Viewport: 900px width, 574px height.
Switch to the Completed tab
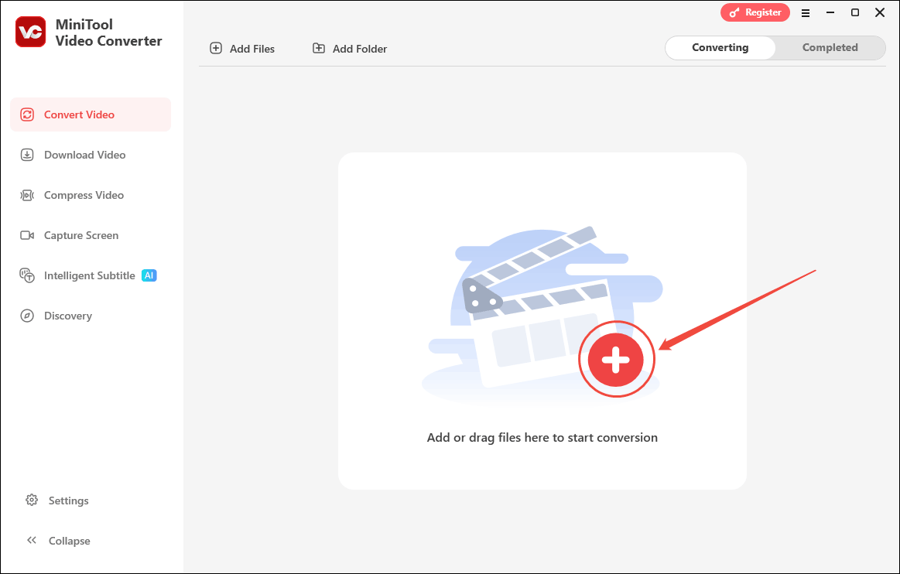(x=830, y=47)
